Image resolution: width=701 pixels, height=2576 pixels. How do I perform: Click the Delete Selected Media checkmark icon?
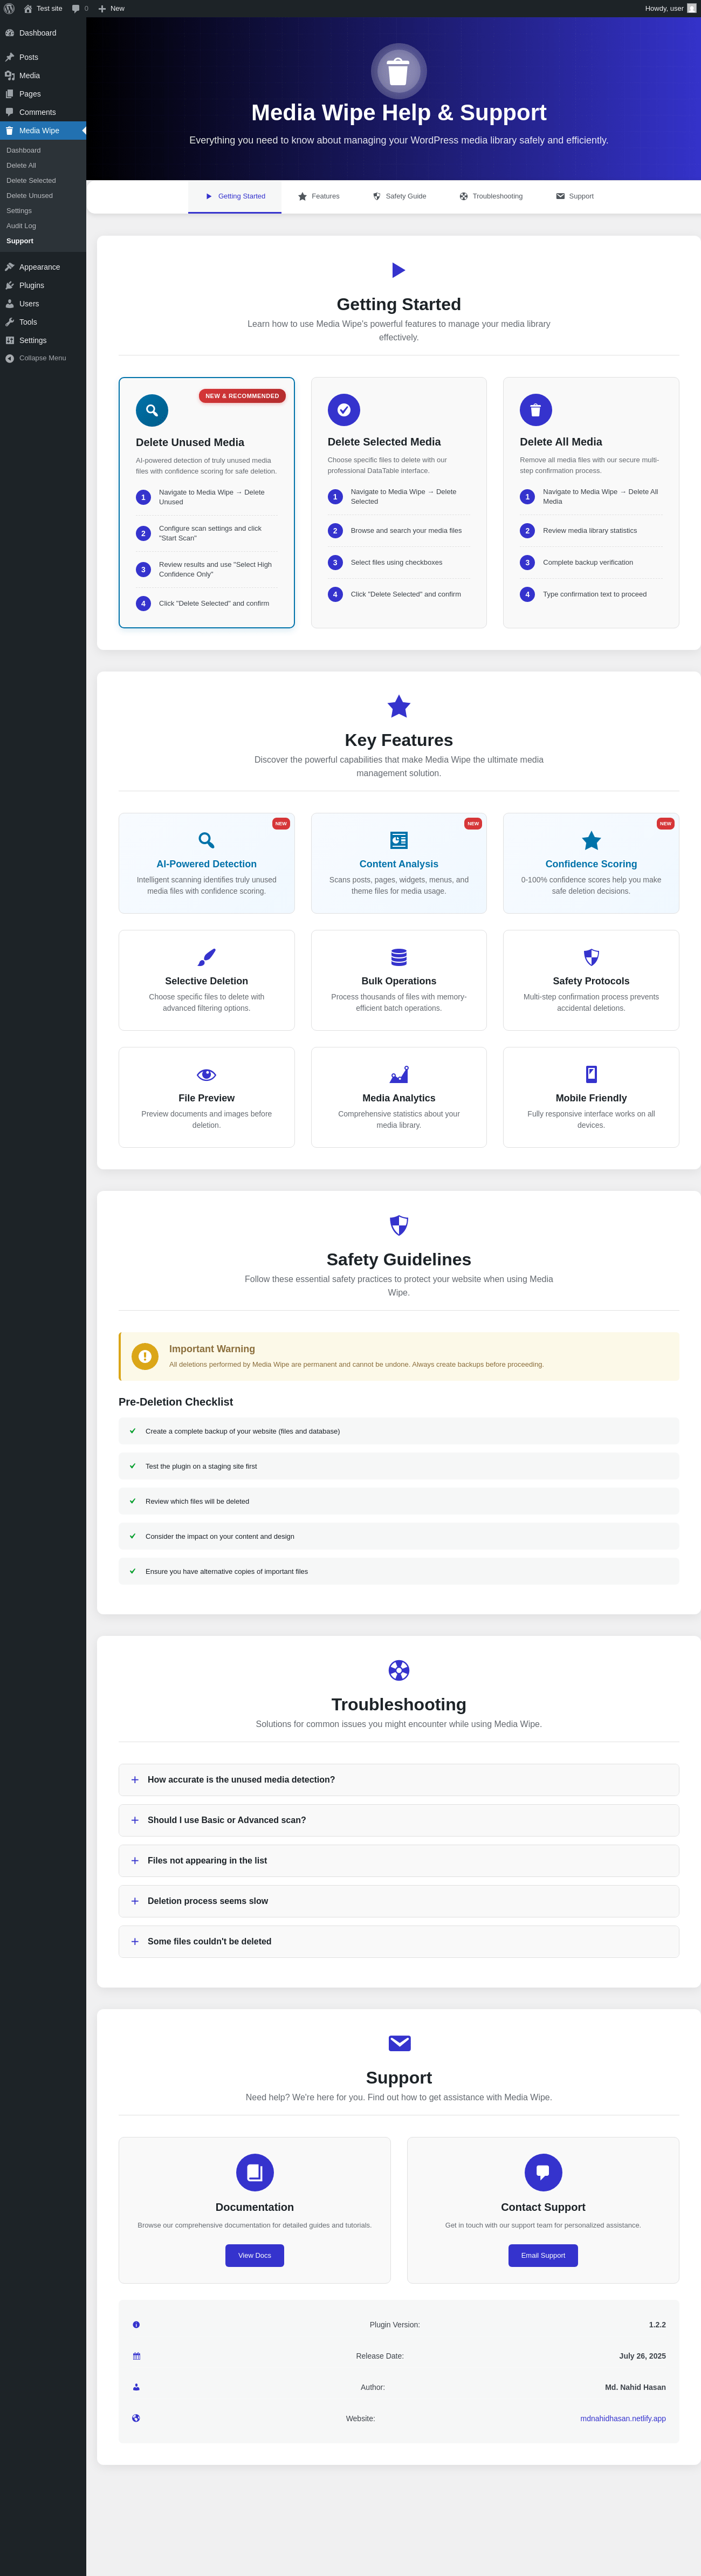point(344,410)
